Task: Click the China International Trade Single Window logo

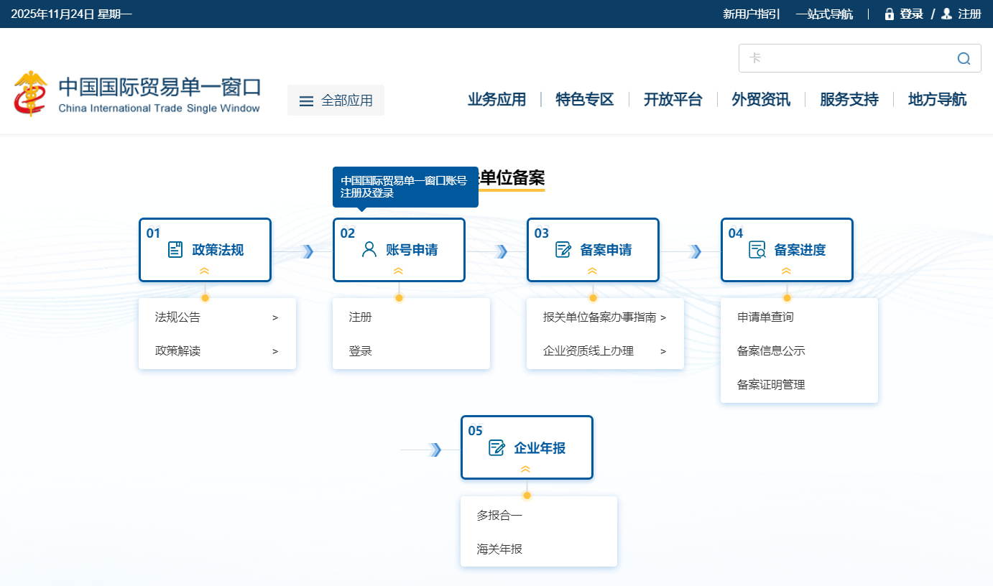Action: pos(137,94)
